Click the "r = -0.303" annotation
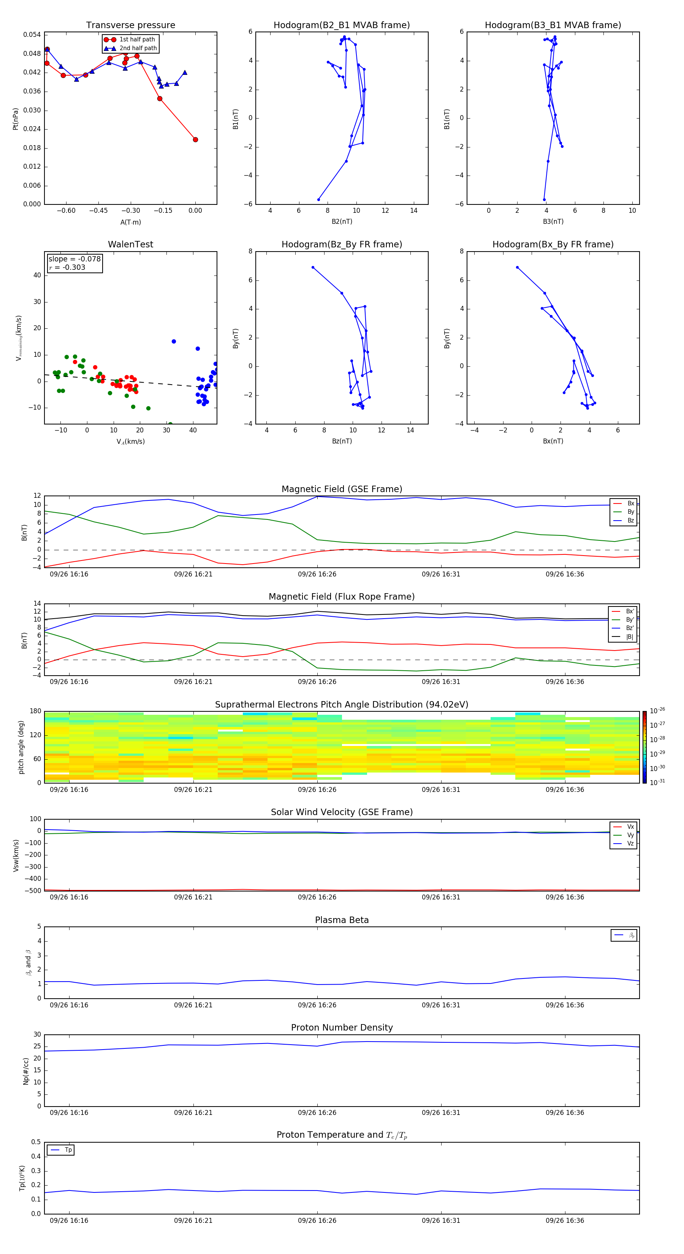 coord(67,267)
